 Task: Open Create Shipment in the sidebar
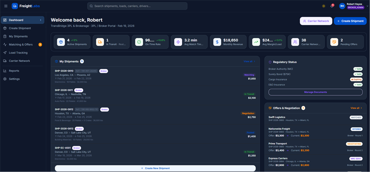(22, 28)
